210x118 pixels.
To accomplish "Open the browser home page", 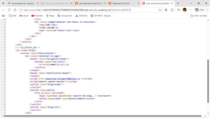I will click(15, 10).
